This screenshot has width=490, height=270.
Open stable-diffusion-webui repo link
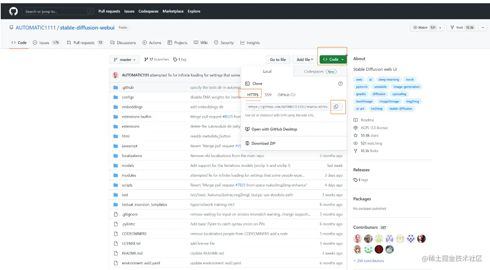(87, 27)
